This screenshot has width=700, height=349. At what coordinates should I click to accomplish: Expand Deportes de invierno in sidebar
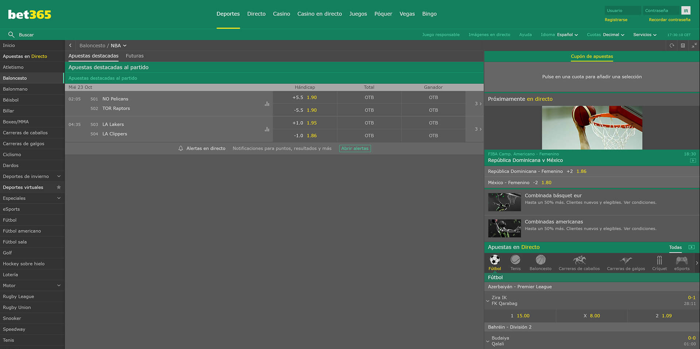coord(59,176)
